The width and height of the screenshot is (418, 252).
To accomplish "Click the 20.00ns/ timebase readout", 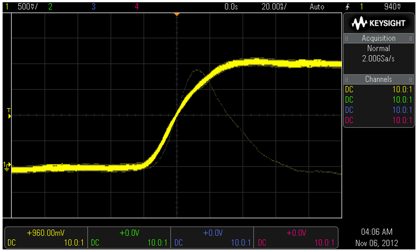I will tap(274, 7).
